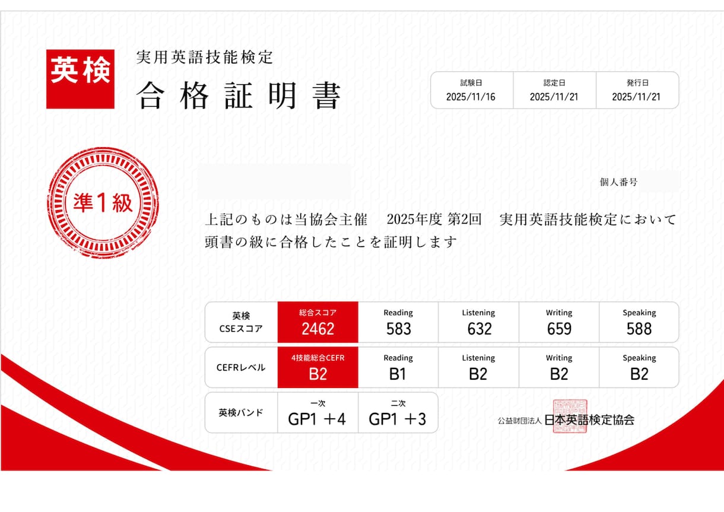Click the 英検 CSEスコア row label

pos(242,322)
